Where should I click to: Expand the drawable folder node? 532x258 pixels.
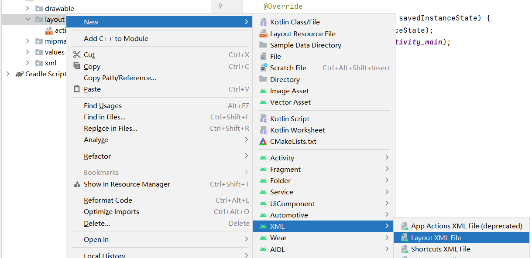pyautogui.click(x=27, y=8)
